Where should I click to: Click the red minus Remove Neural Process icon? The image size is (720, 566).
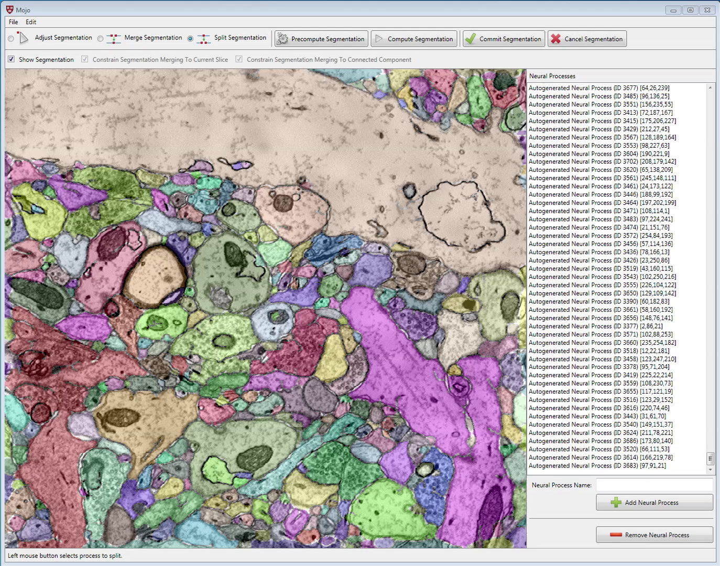point(616,535)
